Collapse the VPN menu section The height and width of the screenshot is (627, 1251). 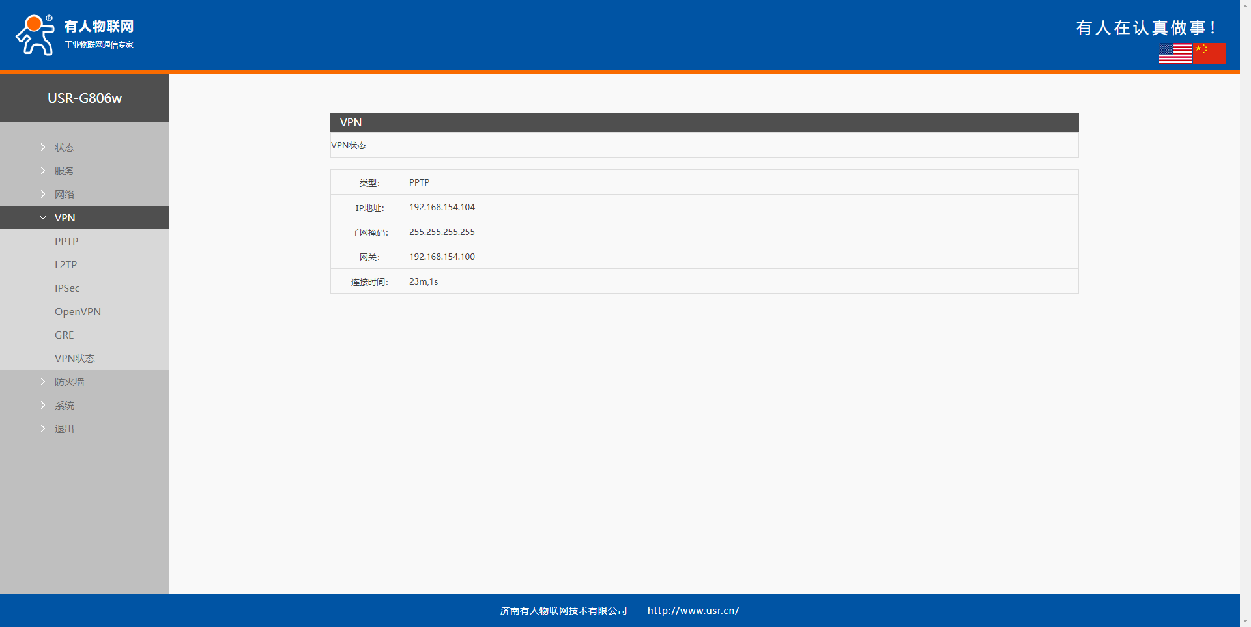[x=65, y=218]
